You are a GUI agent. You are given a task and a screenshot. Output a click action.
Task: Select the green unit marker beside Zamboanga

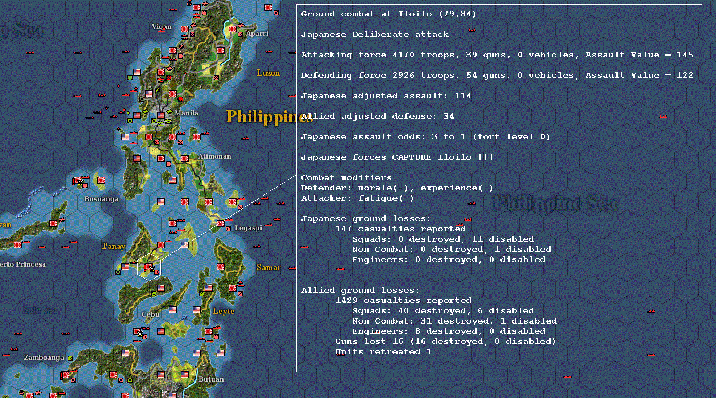click(70, 358)
